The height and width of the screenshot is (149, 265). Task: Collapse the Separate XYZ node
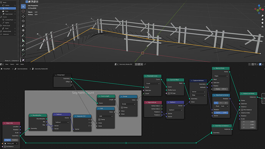[x=75, y=116]
